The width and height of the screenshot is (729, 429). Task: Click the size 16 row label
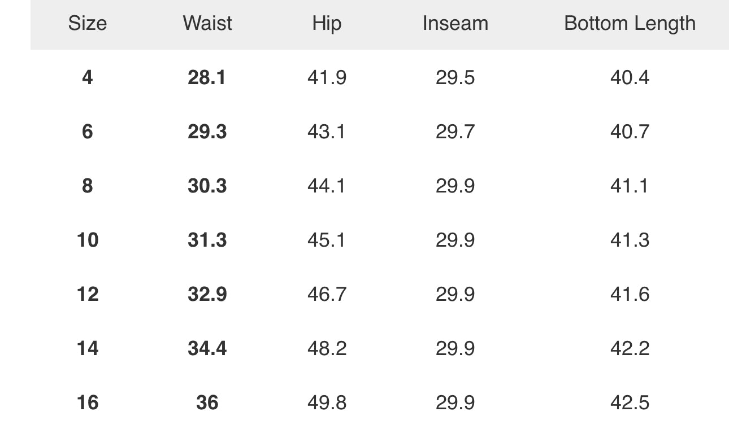tap(87, 402)
